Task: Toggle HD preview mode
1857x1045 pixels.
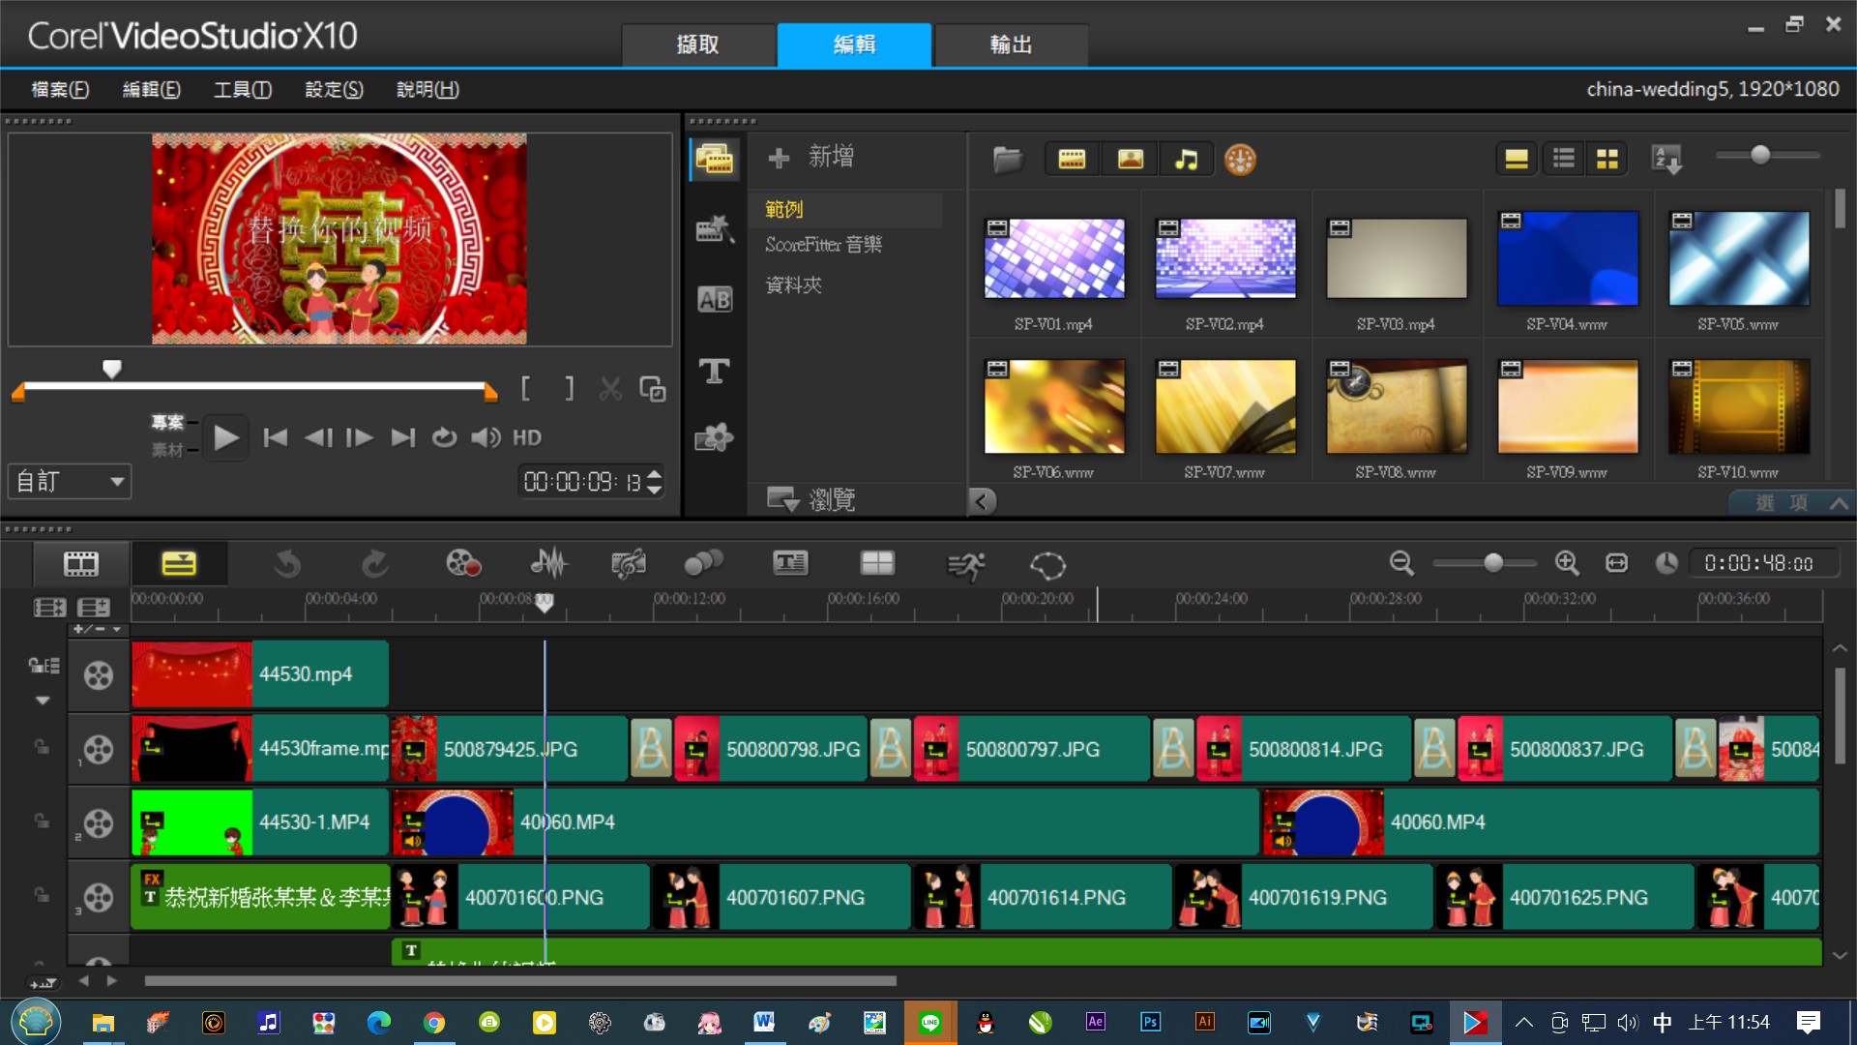Action: point(527,438)
